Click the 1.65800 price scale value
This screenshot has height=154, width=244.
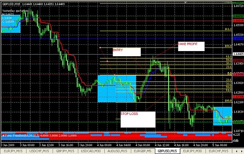click(x=239, y=25)
